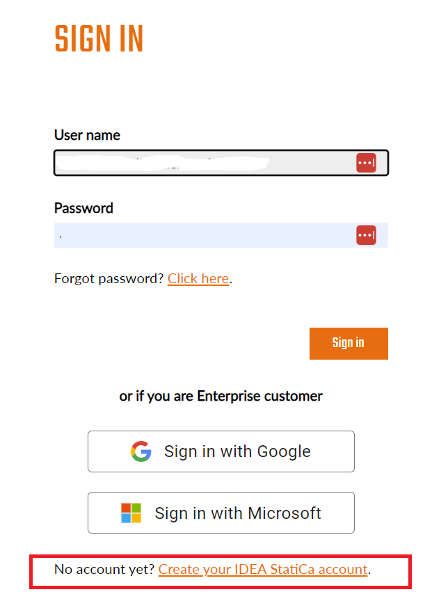
Task: Click the Password label
Action: click(x=83, y=208)
